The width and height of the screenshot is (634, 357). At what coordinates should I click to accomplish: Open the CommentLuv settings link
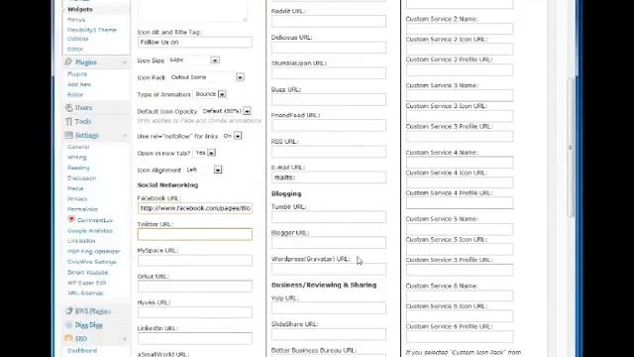click(95, 220)
